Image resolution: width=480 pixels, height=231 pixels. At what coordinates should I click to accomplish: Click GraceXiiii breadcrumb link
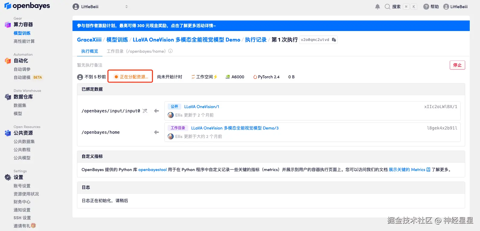(89, 40)
